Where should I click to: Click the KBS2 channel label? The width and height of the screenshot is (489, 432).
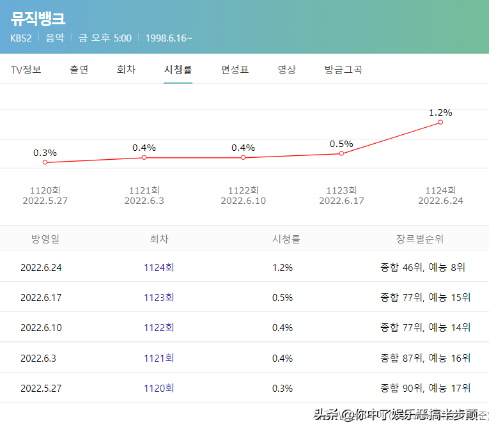click(22, 38)
